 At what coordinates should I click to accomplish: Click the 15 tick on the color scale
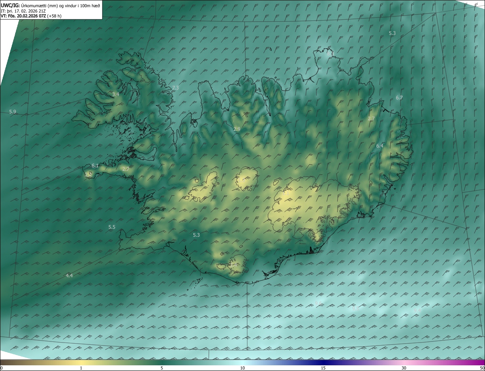click(x=323, y=368)
